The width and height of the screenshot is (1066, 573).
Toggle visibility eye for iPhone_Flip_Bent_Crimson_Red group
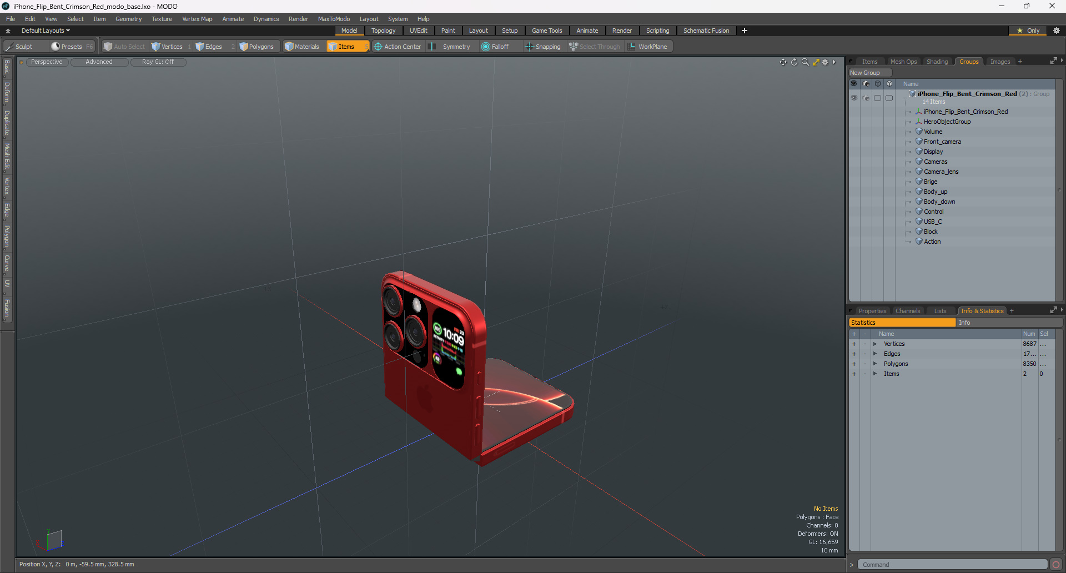click(x=854, y=98)
